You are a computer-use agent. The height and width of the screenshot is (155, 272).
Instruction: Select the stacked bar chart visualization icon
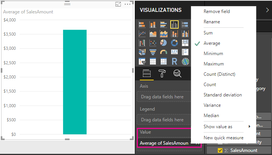[142, 24]
